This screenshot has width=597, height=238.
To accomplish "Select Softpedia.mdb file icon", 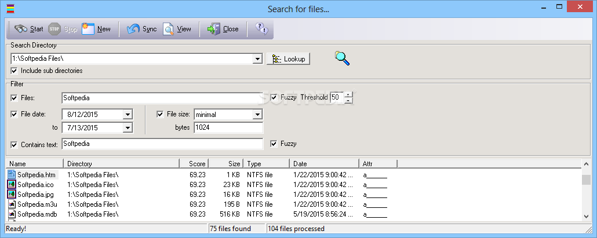I will [12, 214].
